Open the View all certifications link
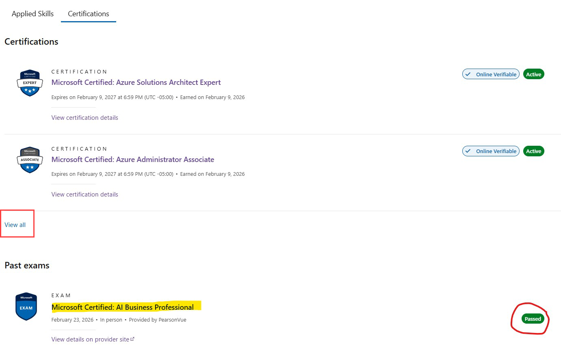561x350 pixels. [x=15, y=225]
